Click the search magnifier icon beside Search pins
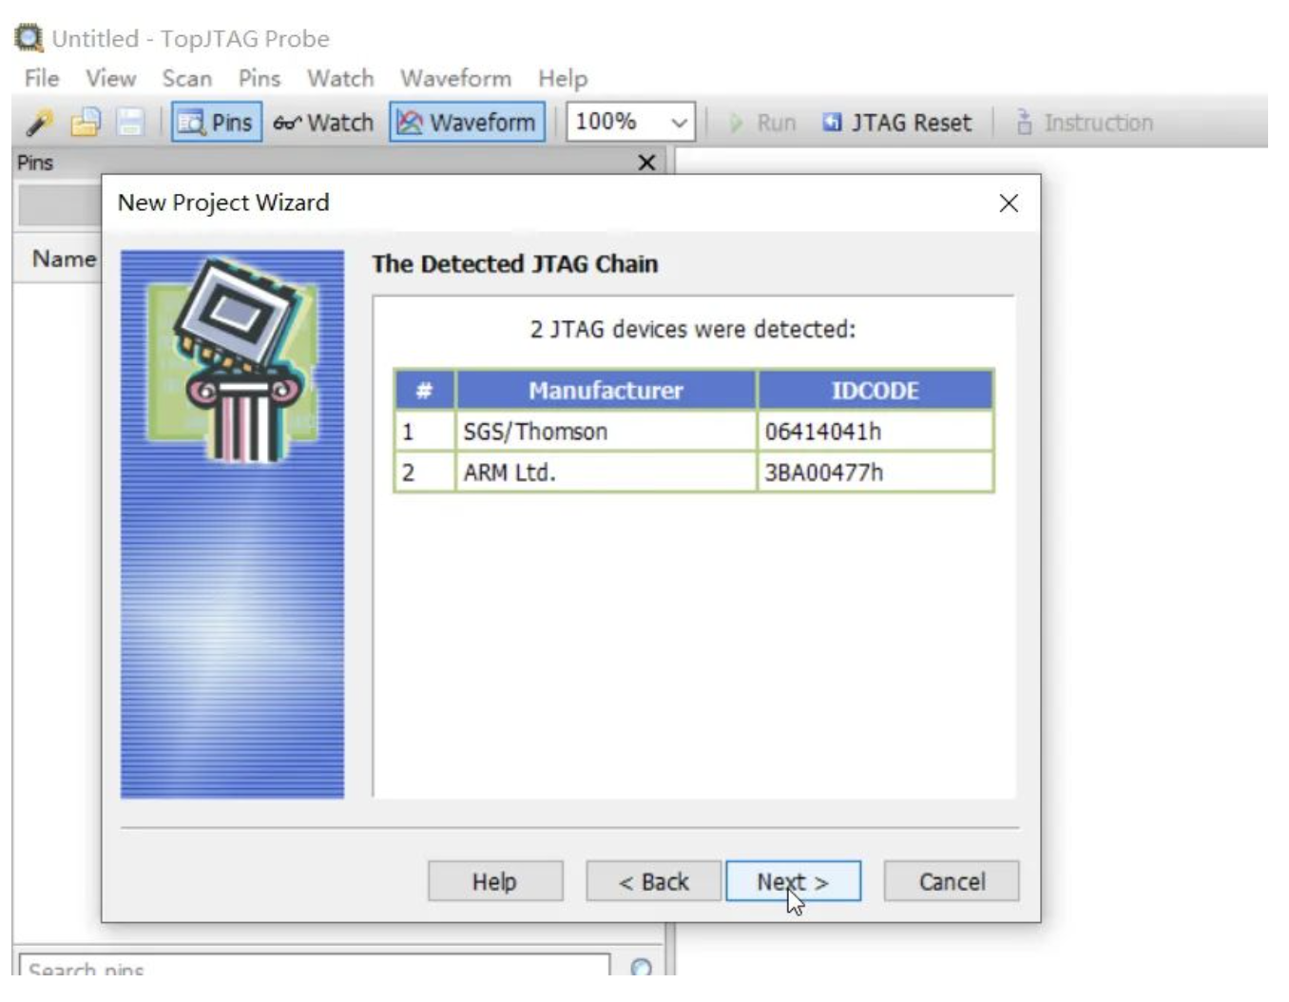1289x1002 pixels. [642, 968]
